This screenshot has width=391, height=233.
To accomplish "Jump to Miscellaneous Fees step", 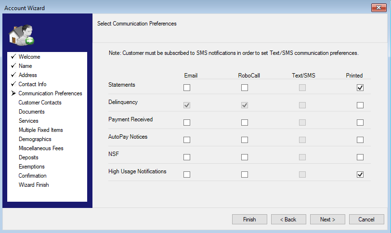I will 41,148.
